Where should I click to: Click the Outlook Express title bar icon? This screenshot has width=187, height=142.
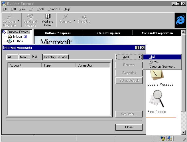pyautogui.click(x=4, y=4)
